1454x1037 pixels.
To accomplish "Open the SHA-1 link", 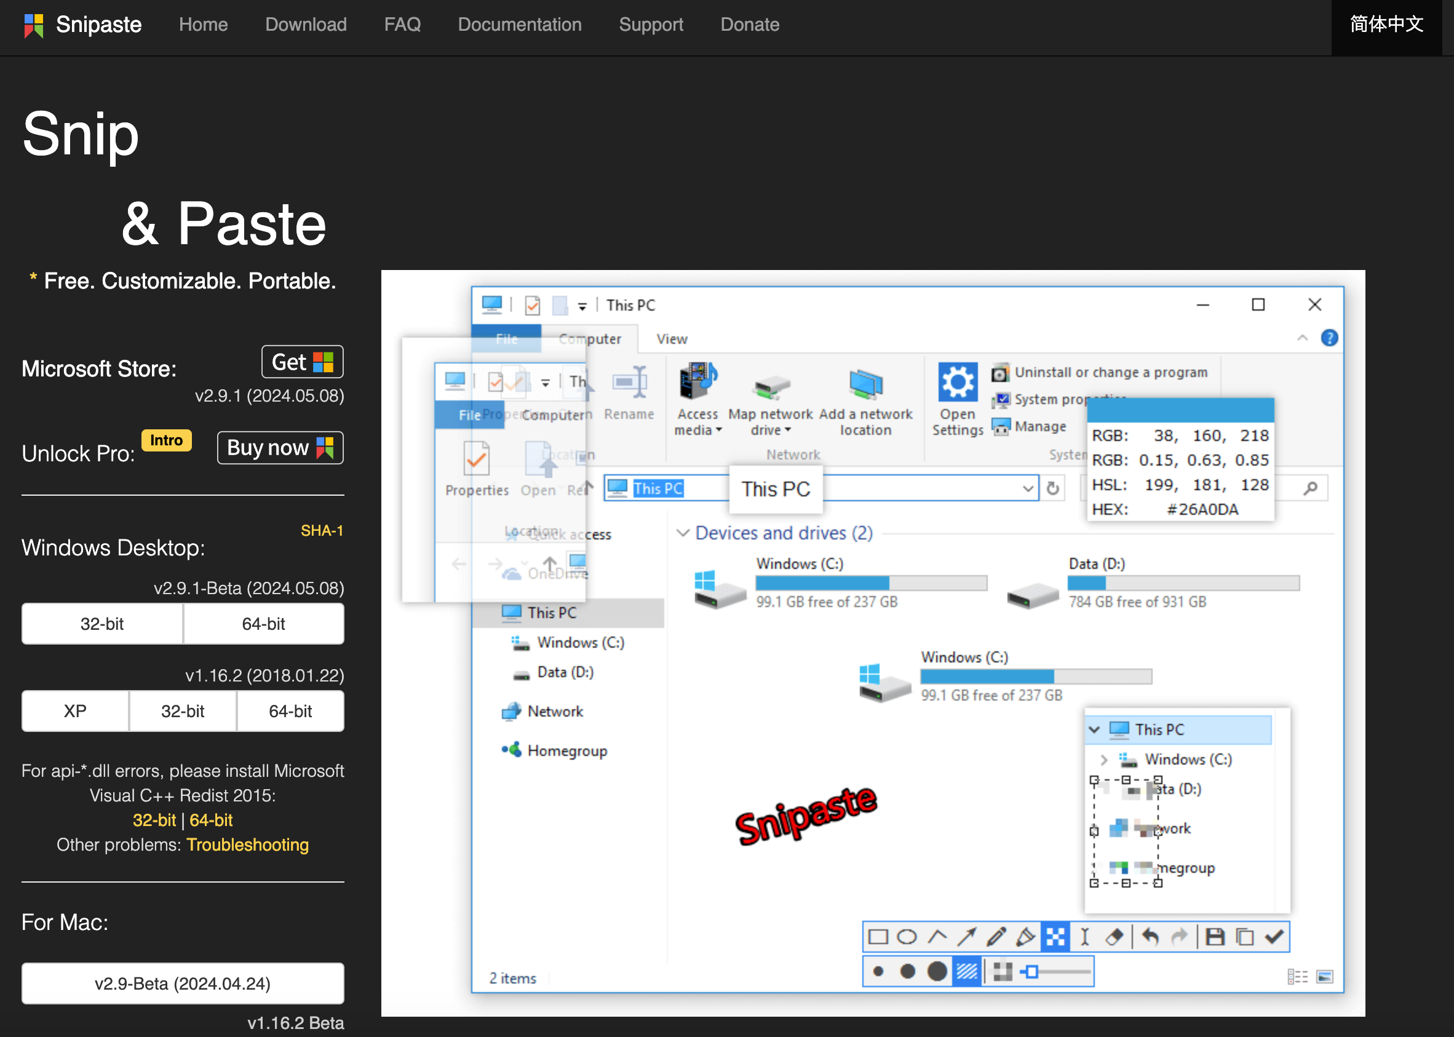I will tap(322, 530).
